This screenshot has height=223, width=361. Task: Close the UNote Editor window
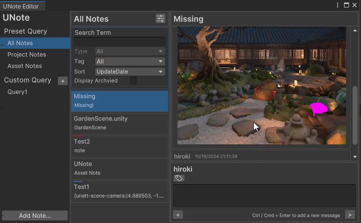[355, 5]
